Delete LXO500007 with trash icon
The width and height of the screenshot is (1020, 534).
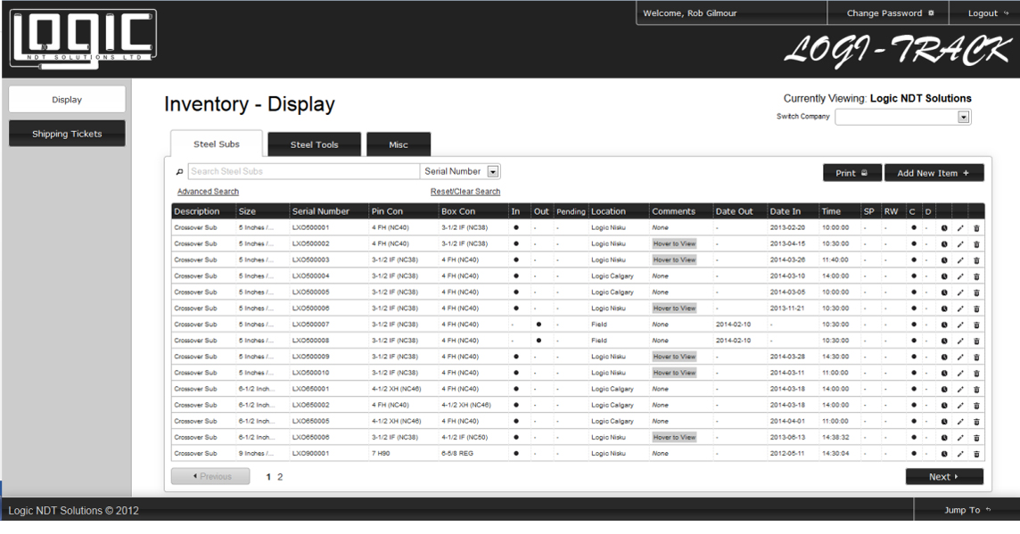click(x=976, y=325)
